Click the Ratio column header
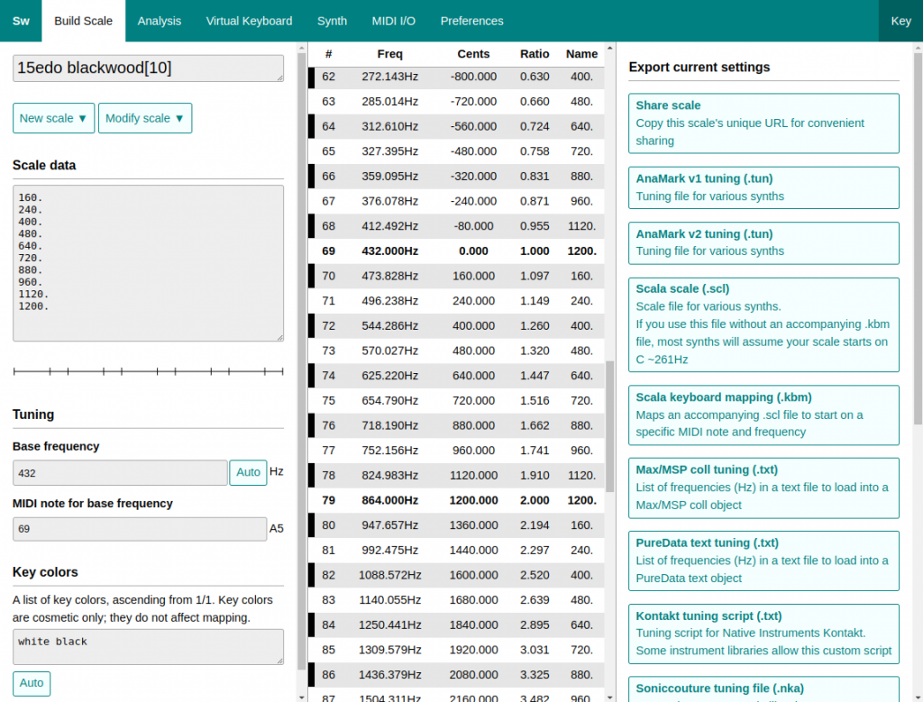This screenshot has height=702, width=923. coord(535,54)
